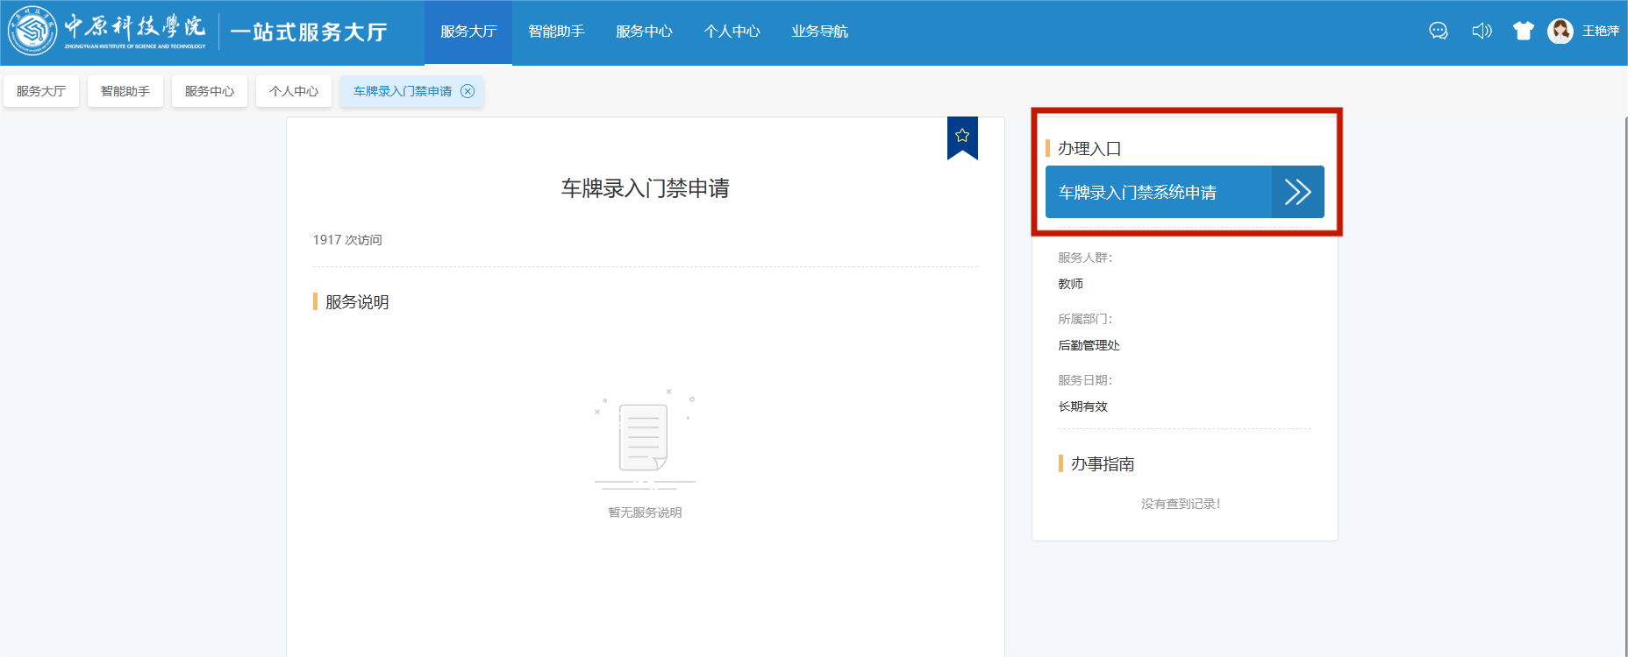Click the speaker announcement icon

tap(1482, 32)
